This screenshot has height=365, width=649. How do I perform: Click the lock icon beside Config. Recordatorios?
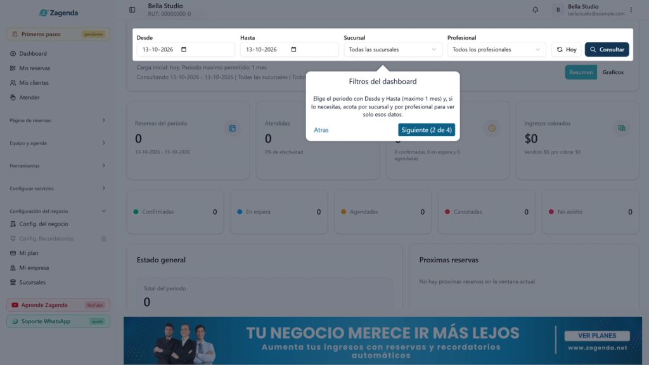pos(104,238)
